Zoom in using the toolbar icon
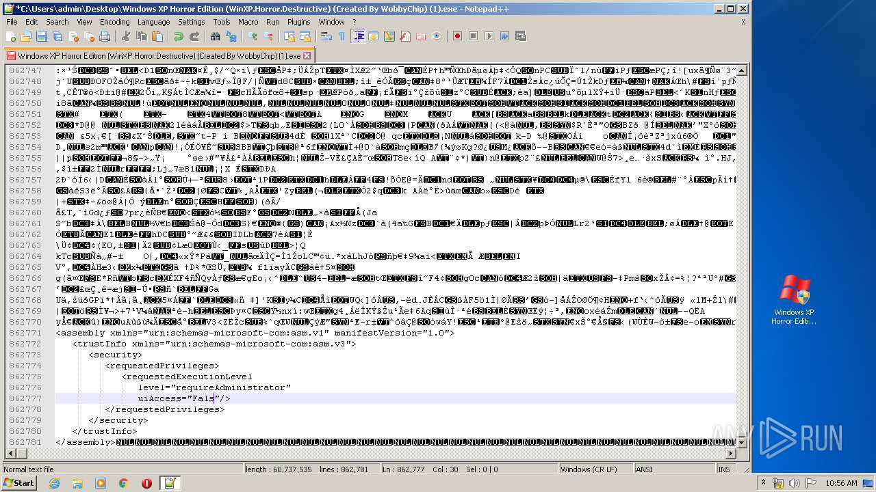 [253, 36]
